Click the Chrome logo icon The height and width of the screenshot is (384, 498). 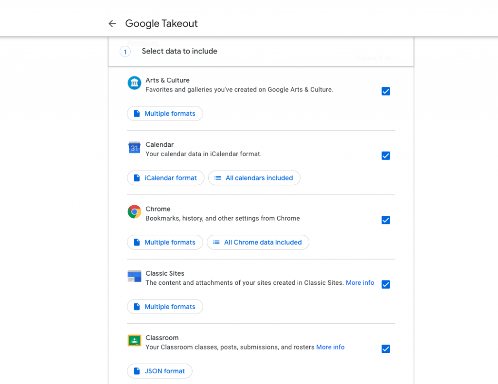(134, 211)
